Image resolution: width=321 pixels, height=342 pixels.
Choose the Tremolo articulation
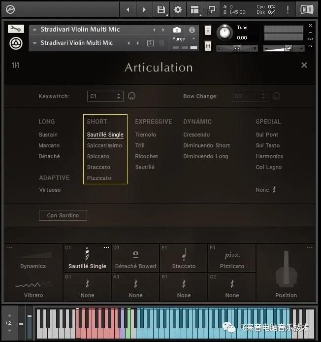coord(146,135)
